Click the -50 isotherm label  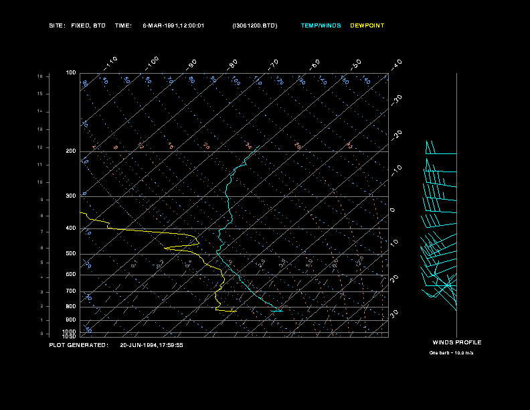click(x=355, y=65)
